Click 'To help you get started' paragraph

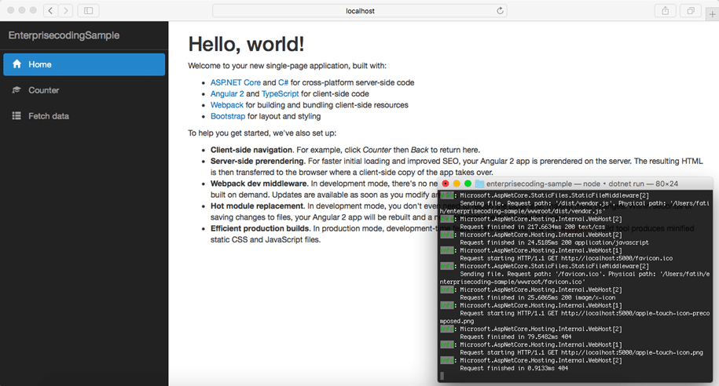(x=262, y=133)
